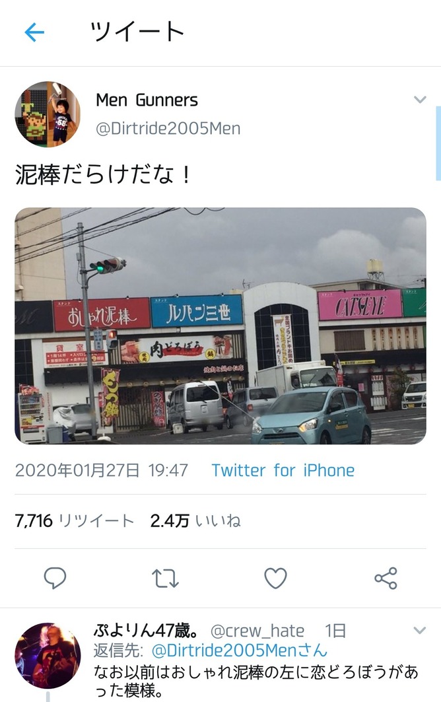Open ぷよりん47歳 profile picture
Viewport: 441px width, 702px height.
48,655
